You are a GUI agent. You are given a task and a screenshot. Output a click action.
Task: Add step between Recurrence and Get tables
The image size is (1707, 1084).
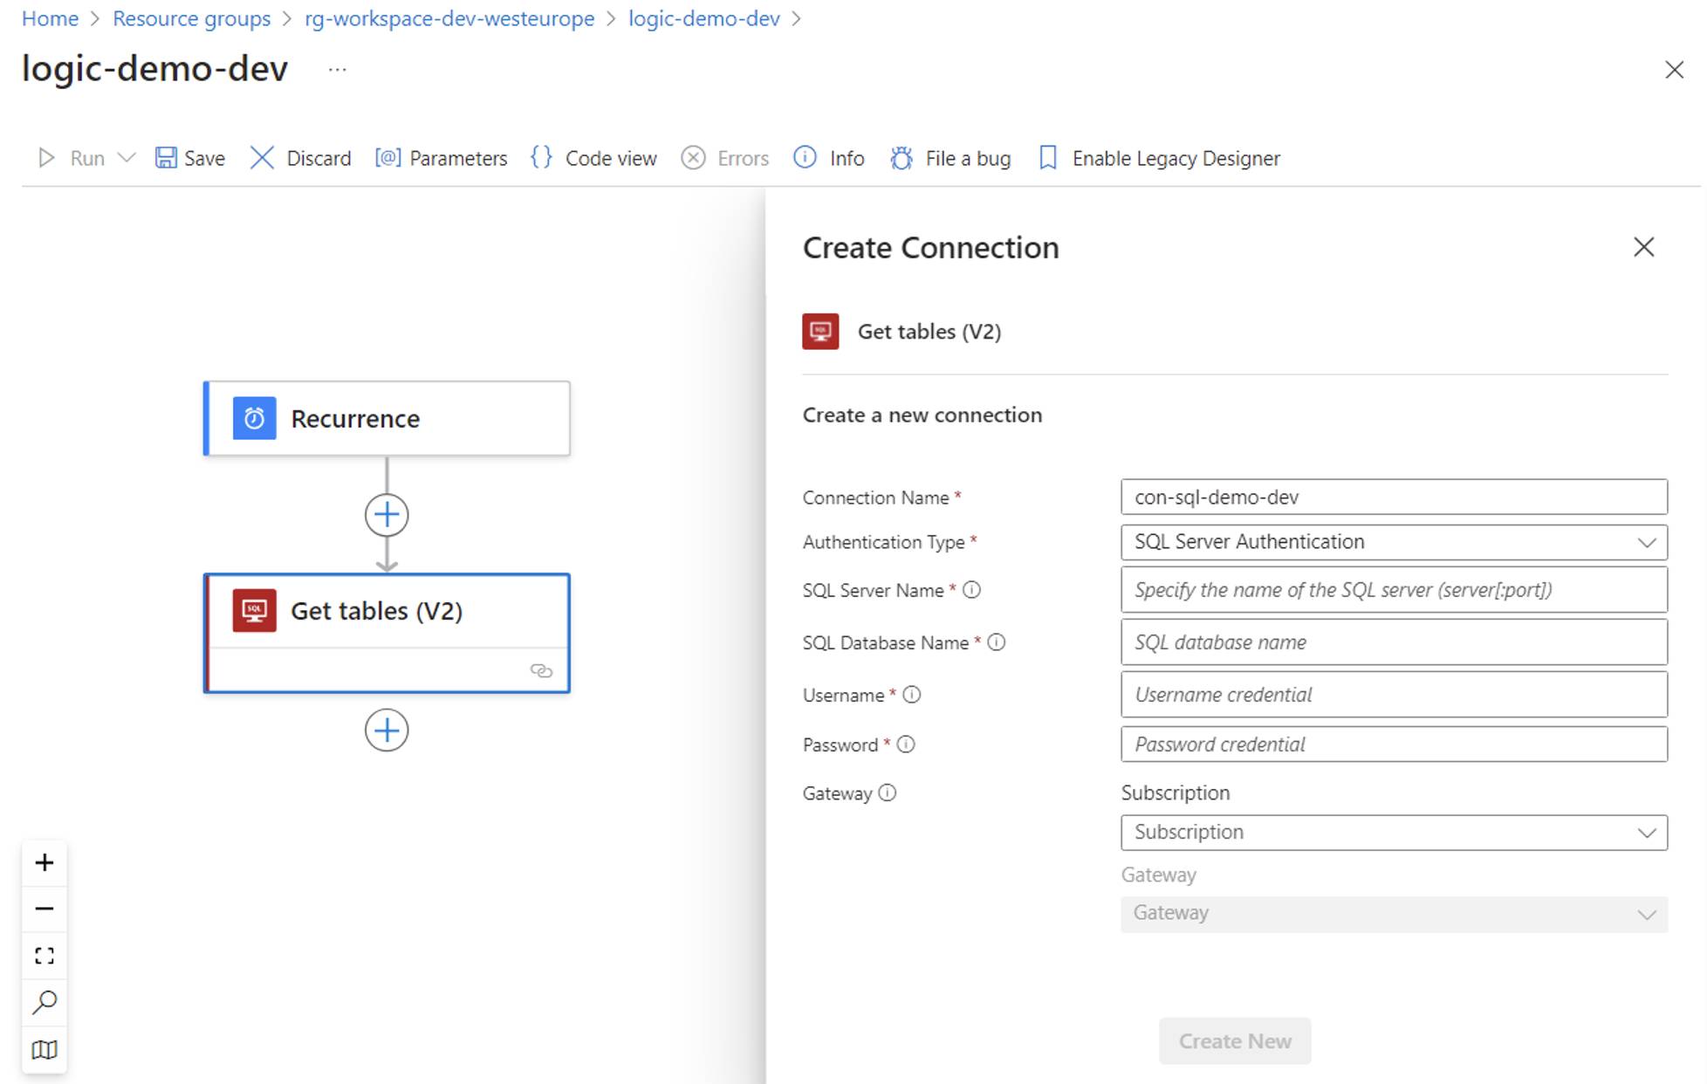tap(387, 515)
